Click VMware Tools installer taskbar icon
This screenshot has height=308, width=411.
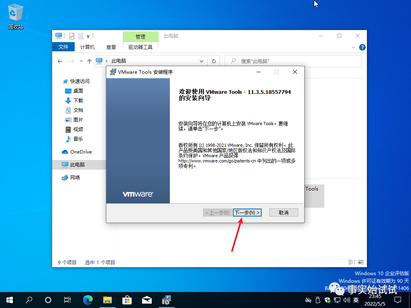pyautogui.click(x=167, y=300)
